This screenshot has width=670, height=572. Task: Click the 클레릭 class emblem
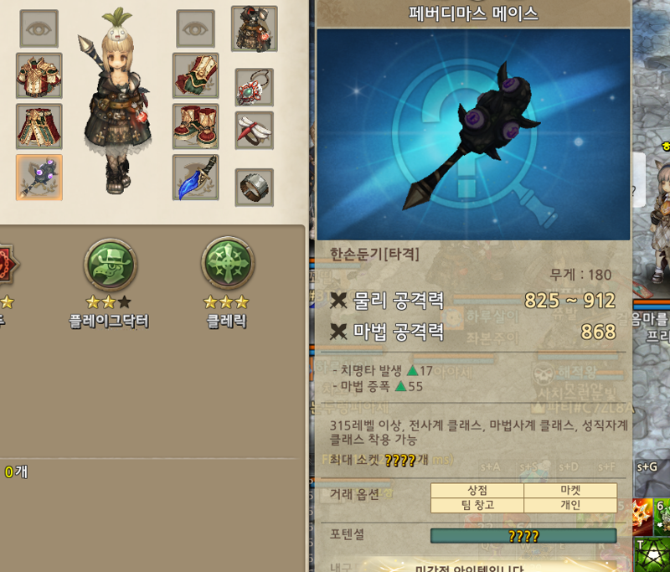[228, 263]
